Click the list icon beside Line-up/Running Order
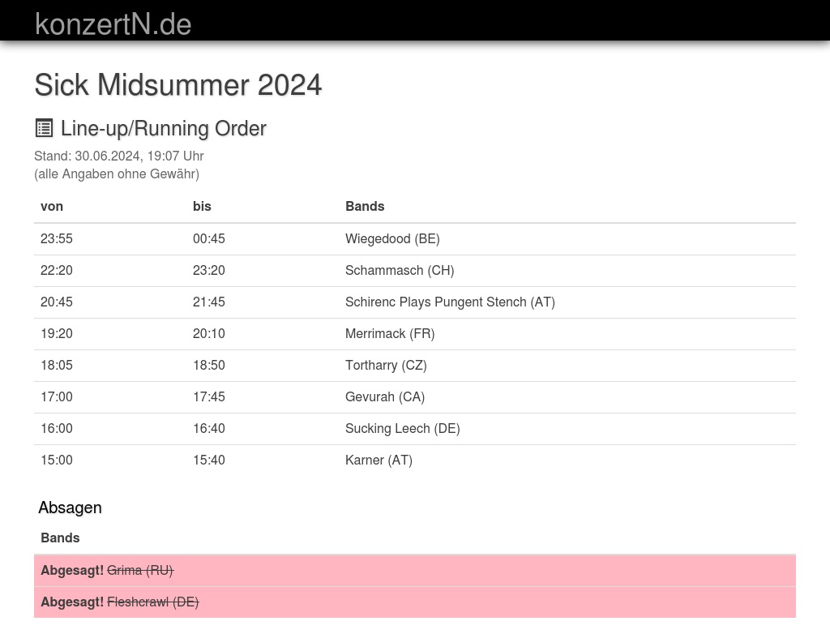This screenshot has height=634, width=830. 44,128
